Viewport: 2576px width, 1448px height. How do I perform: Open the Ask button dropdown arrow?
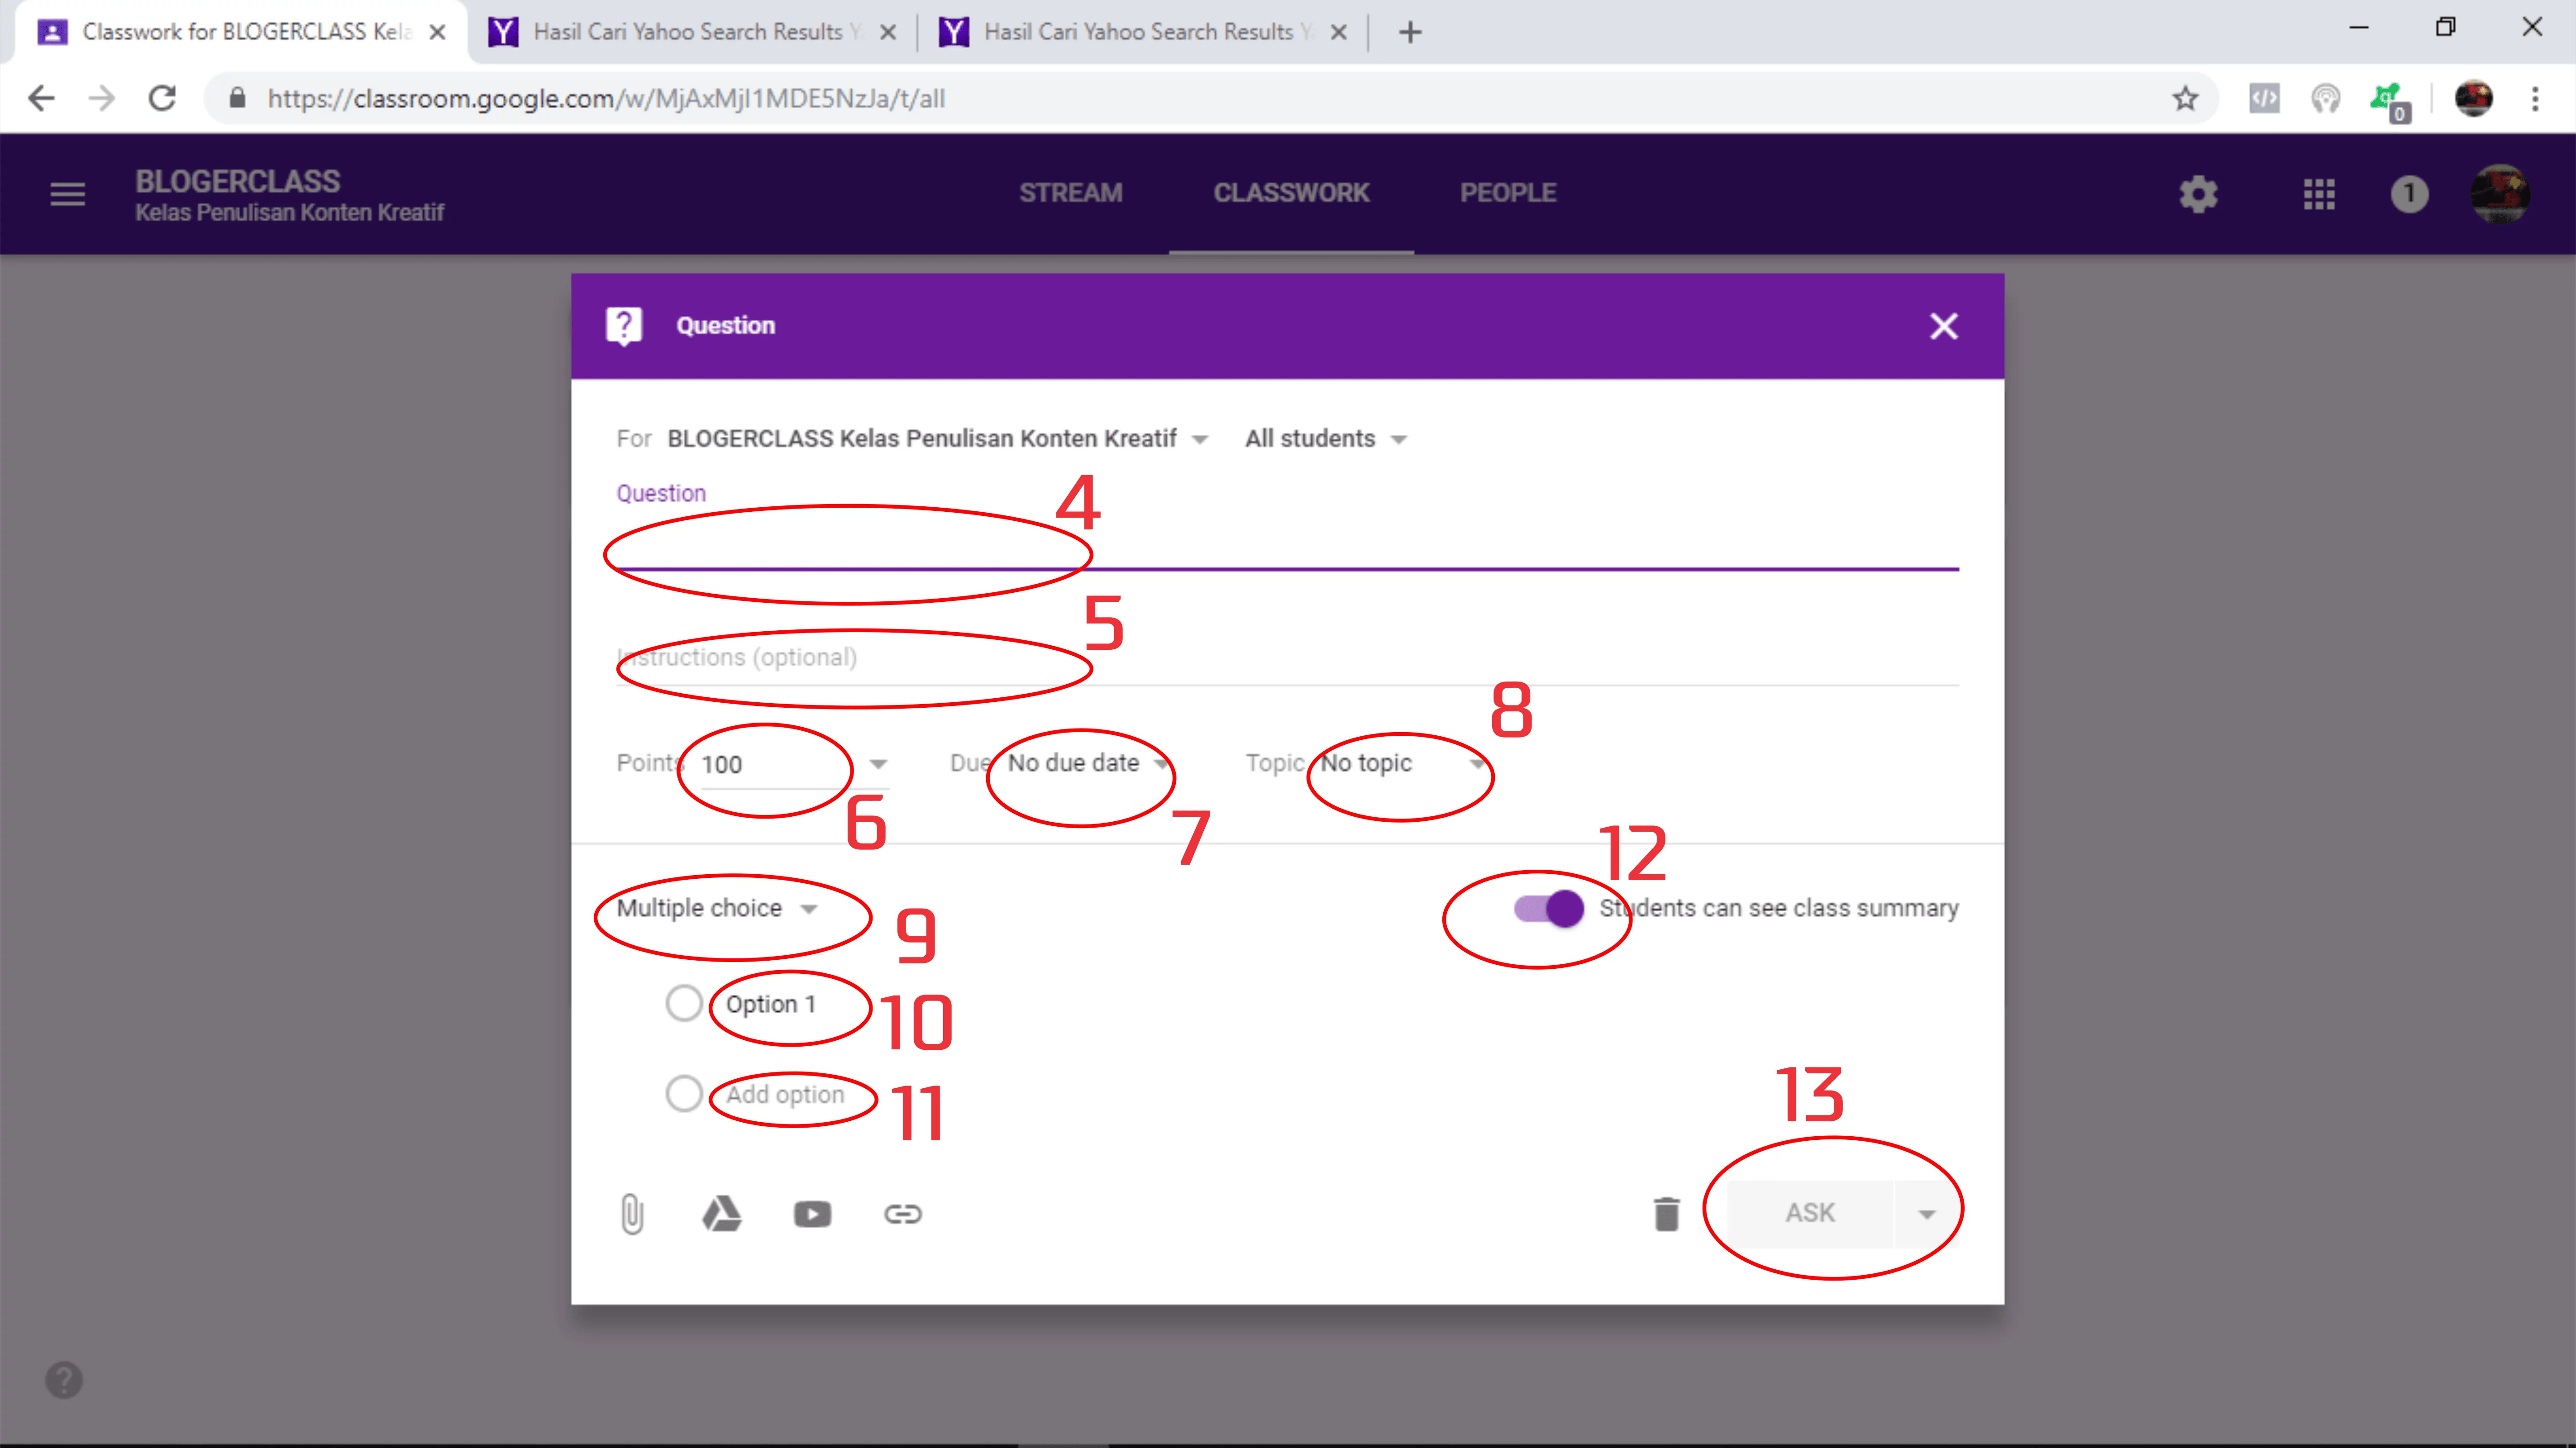coord(1926,1214)
